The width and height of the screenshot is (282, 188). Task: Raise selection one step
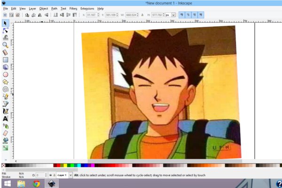68,15
